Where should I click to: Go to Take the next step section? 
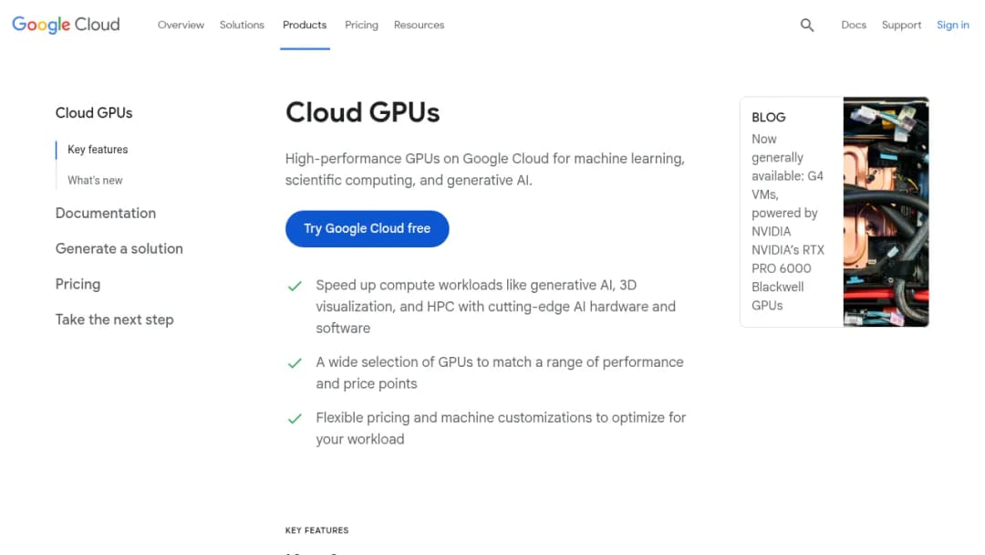(114, 319)
